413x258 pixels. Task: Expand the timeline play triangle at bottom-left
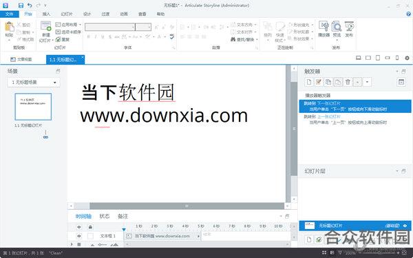click(72, 244)
